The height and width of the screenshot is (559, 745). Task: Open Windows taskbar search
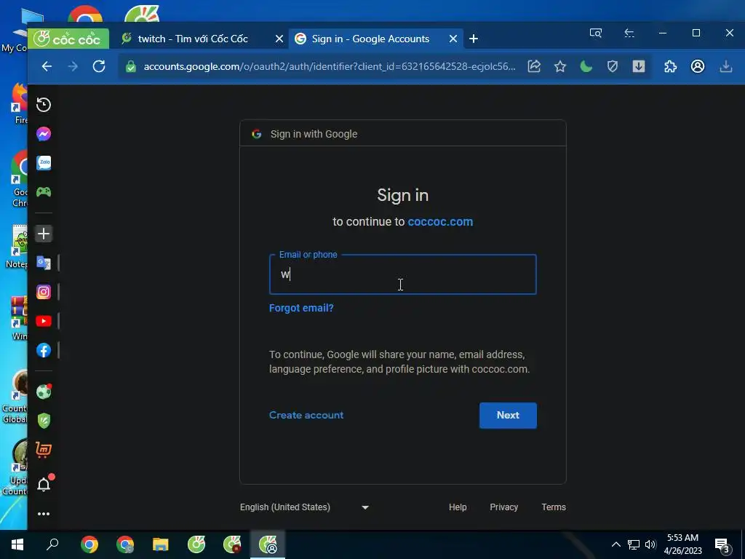pyautogui.click(x=52, y=544)
